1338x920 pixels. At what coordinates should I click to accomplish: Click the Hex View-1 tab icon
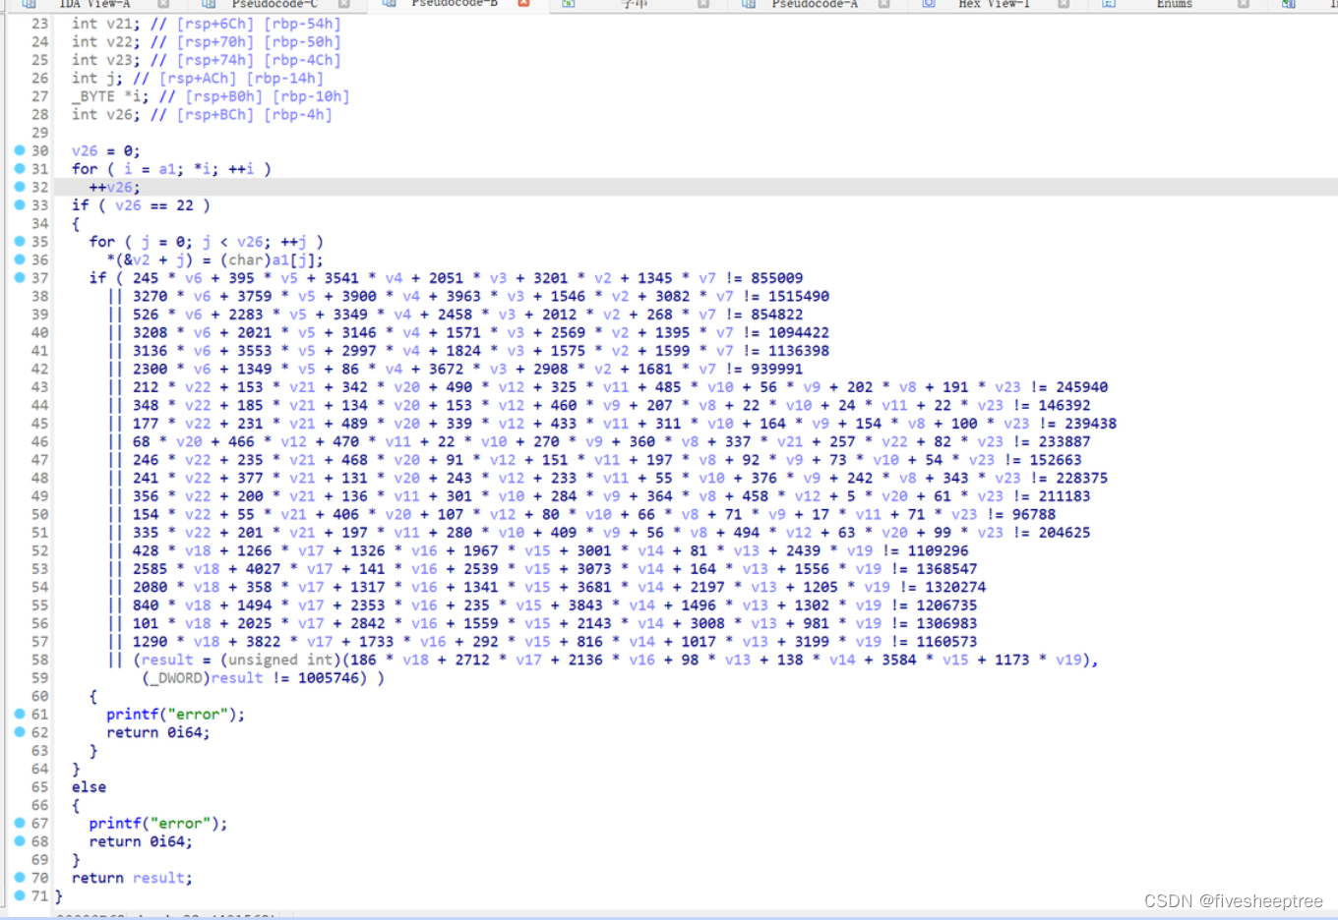click(x=926, y=5)
